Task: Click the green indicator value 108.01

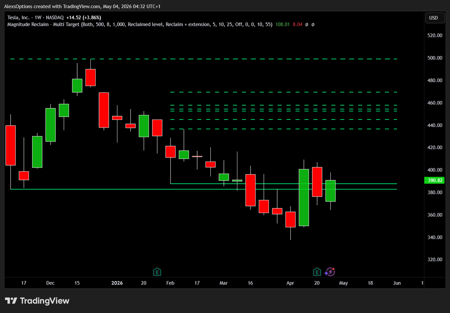Action: point(283,24)
